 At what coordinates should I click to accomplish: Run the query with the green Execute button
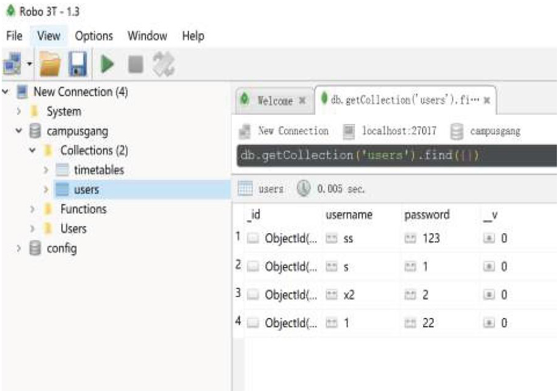pyautogui.click(x=107, y=64)
